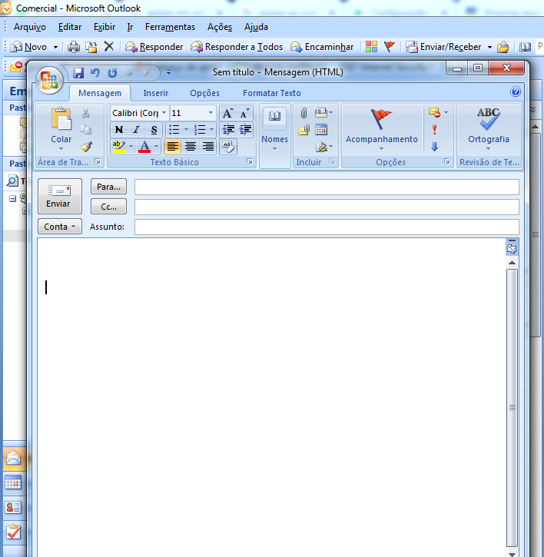The image size is (544, 557).
Task: Switch to the Inserir tab
Action: (x=156, y=93)
